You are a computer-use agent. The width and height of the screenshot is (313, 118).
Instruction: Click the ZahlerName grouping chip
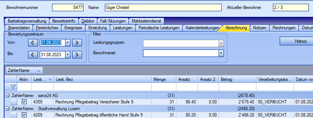point(24,71)
